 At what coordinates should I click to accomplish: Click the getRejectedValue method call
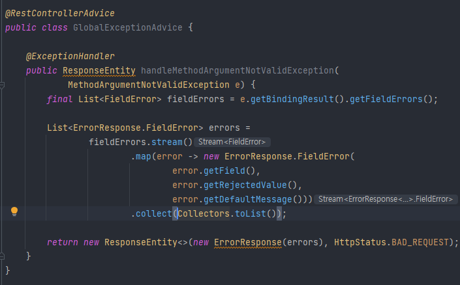coord(245,185)
